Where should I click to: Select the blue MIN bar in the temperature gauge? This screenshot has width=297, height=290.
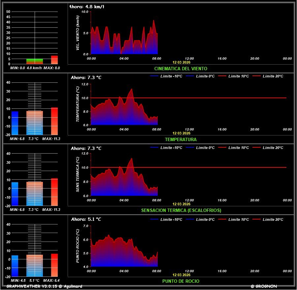15,123
